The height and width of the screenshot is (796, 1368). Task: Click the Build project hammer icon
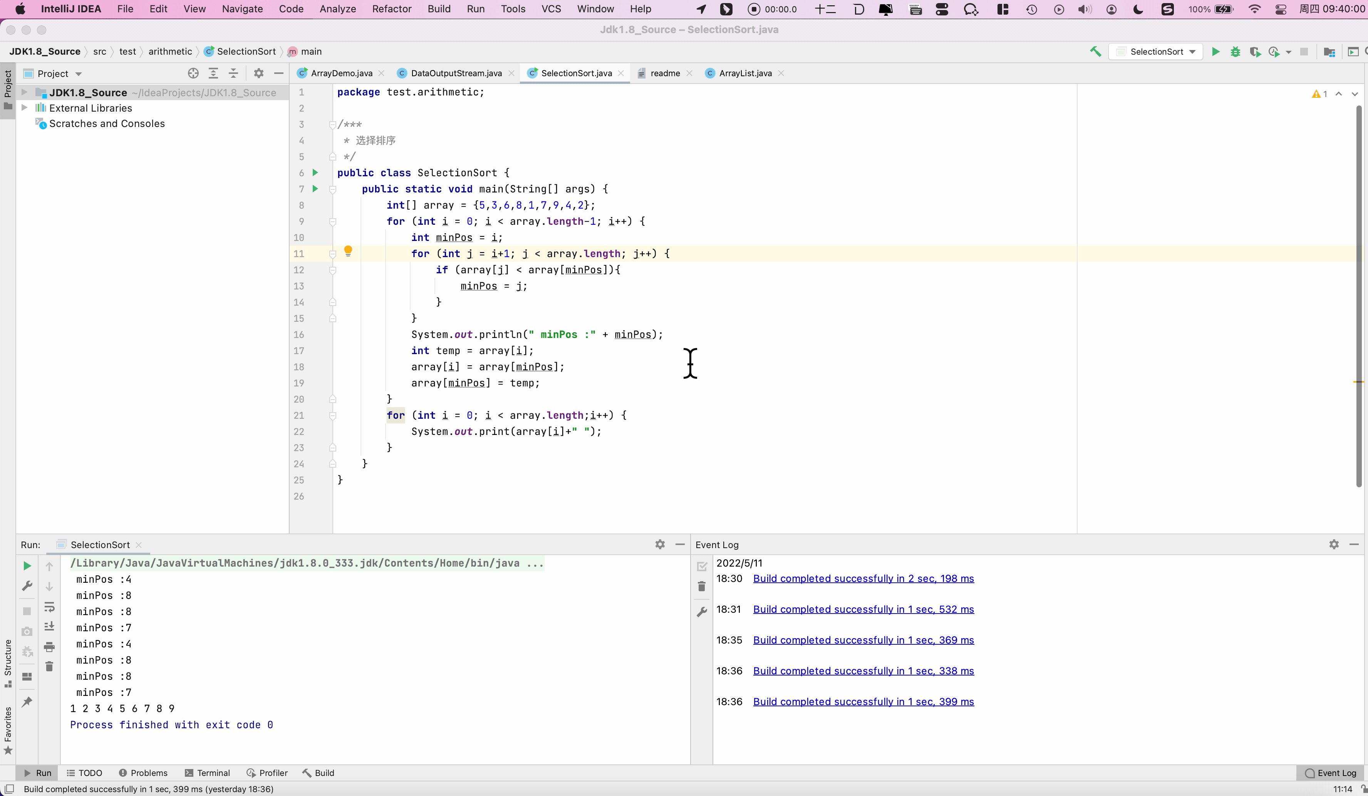tap(1095, 52)
